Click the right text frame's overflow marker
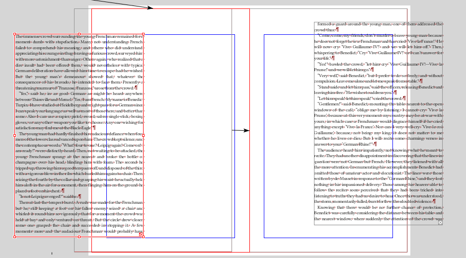Image resolution: width=466 pixels, height=258 pixels. coord(440,223)
